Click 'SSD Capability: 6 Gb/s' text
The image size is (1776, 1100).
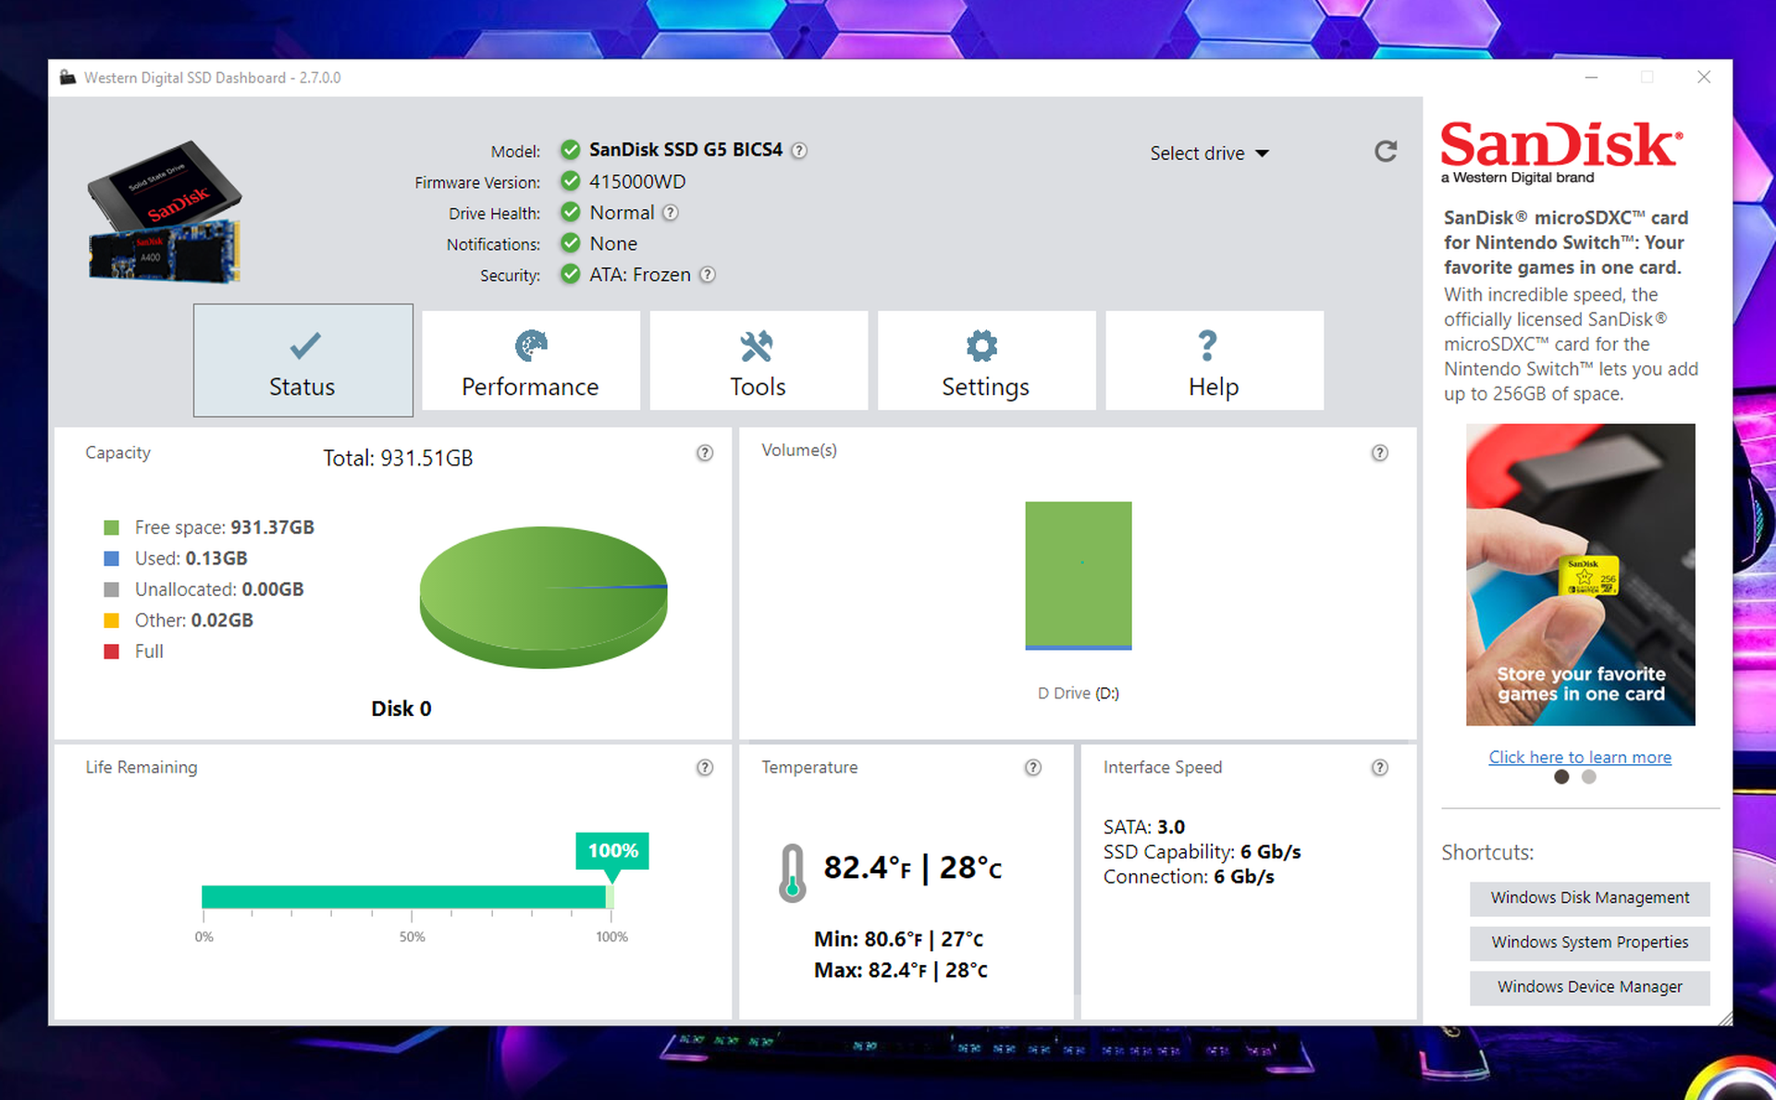[1202, 852]
